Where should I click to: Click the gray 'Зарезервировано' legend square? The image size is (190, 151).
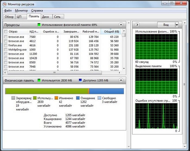pos(13,98)
